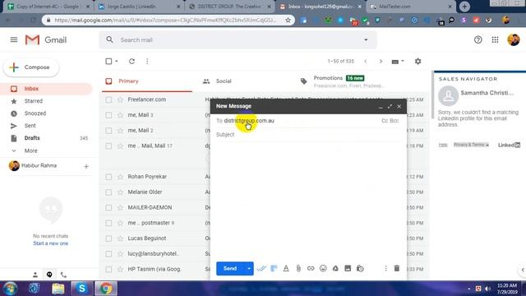Insert files using Google Drive
This screenshot has width=526, height=296.
click(335, 269)
